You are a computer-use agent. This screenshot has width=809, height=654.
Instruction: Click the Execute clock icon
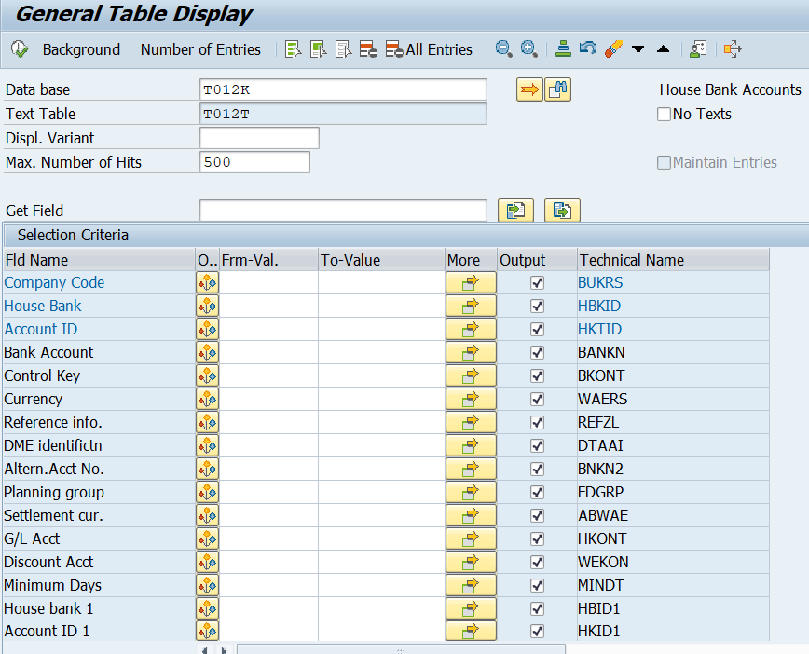click(20, 49)
